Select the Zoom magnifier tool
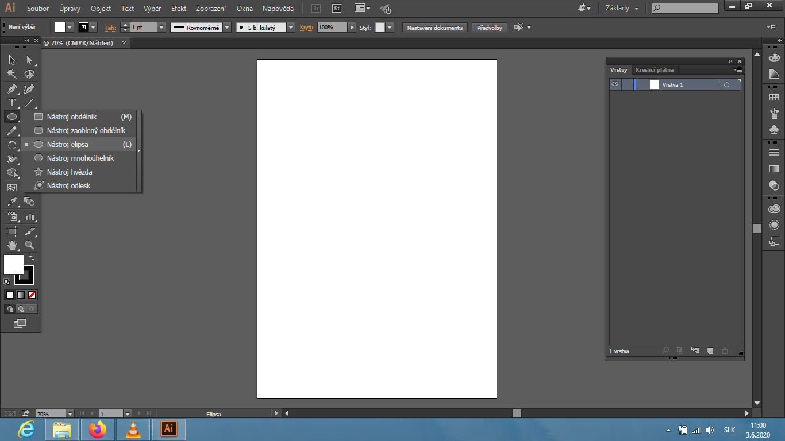 (29, 245)
